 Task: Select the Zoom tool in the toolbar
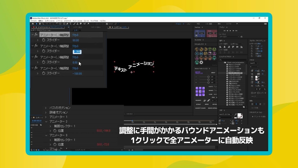pyautogui.click(x=43, y=24)
